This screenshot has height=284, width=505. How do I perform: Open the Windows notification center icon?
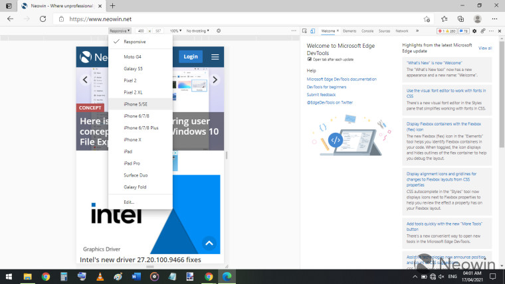tap(493, 277)
